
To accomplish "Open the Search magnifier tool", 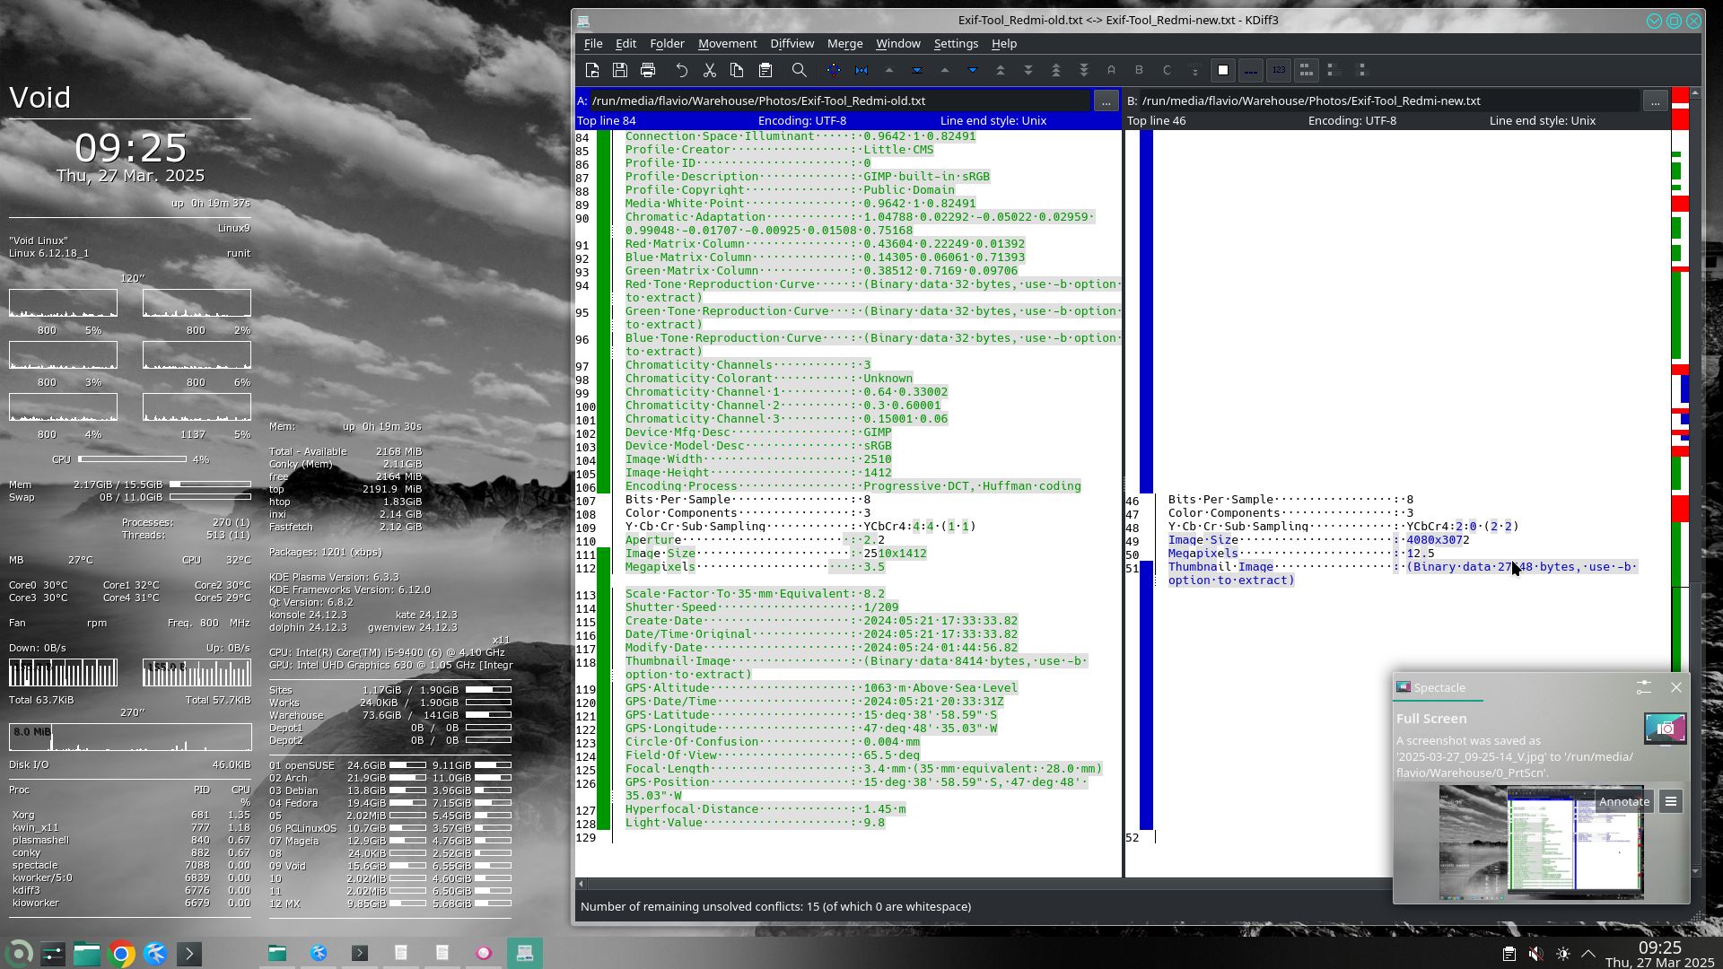I will [x=799, y=70].
